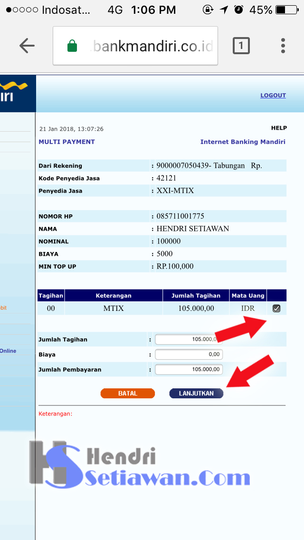Image resolution: width=304 pixels, height=540 pixels.
Task: Select the MULTI PAYMENT heading
Action: [x=67, y=142]
